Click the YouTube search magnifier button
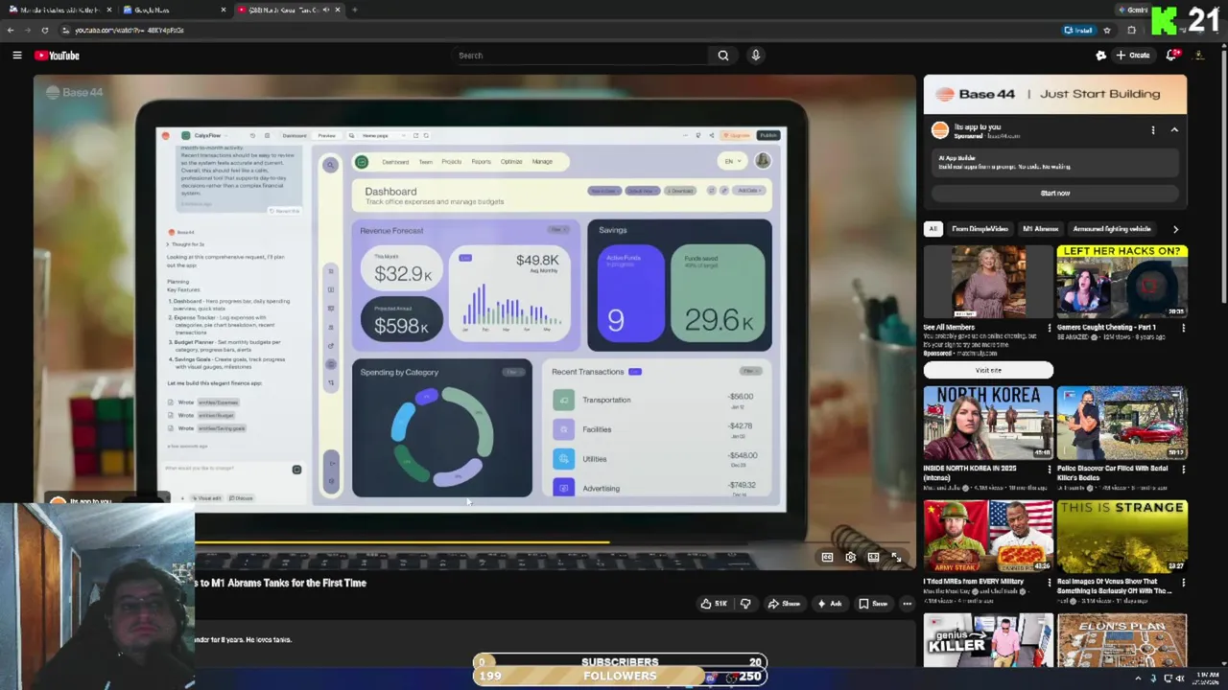The height and width of the screenshot is (690, 1228). coord(723,56)
